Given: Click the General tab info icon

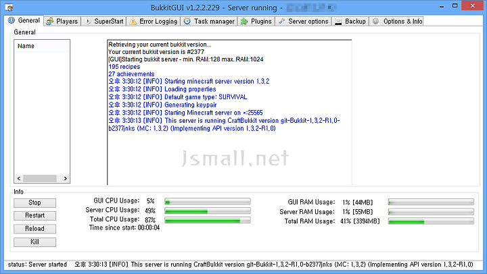Looking at the screenshot, I should [x=11, y=20].
